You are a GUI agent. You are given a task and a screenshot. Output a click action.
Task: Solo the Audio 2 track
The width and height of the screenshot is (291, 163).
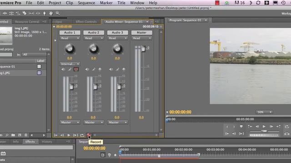coord(94,69)
